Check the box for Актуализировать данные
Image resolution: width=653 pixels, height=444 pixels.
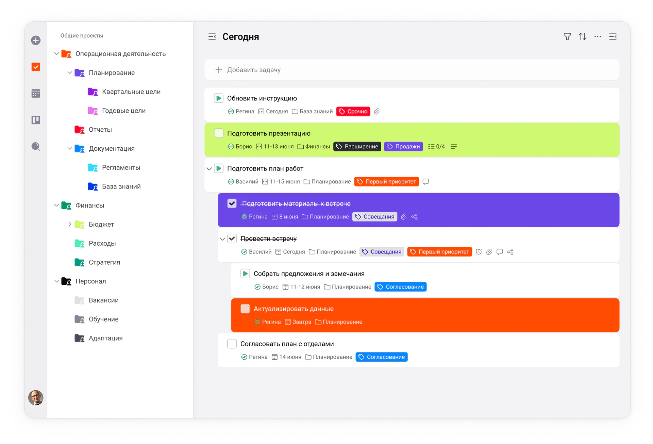click(x=245, y=309)
